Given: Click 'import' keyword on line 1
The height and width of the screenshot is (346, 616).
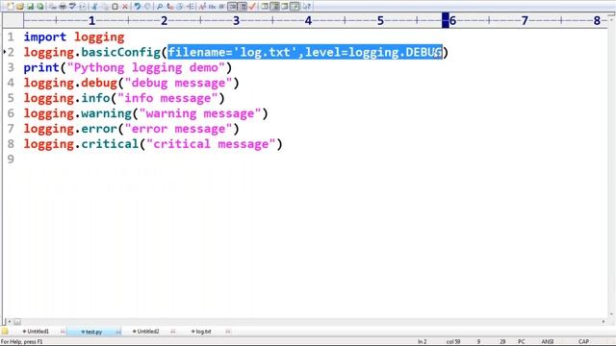Looking at the screenshot, I should 45,37.
